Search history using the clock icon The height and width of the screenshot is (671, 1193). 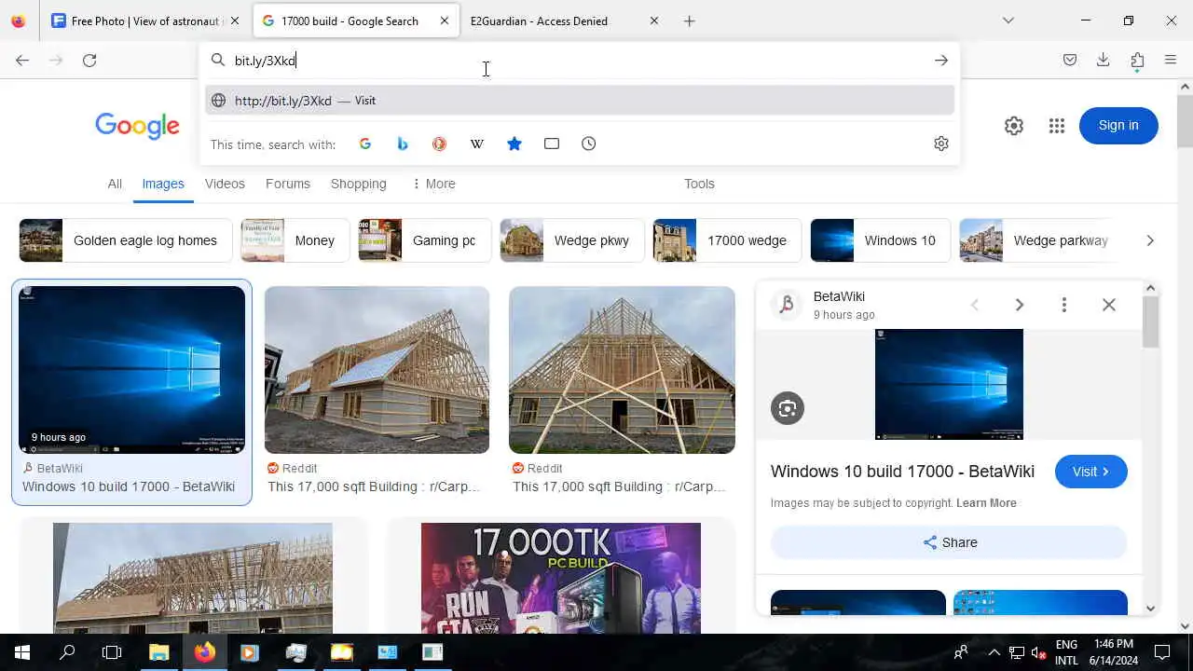tap(589, 144)
